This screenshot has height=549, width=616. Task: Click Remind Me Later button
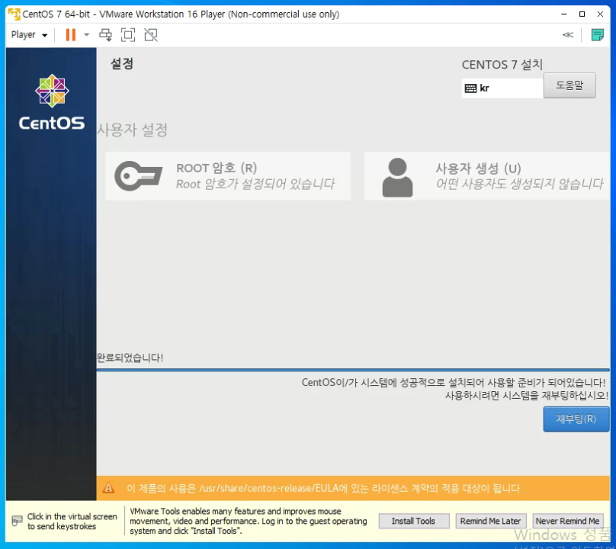tap(491, 521)
